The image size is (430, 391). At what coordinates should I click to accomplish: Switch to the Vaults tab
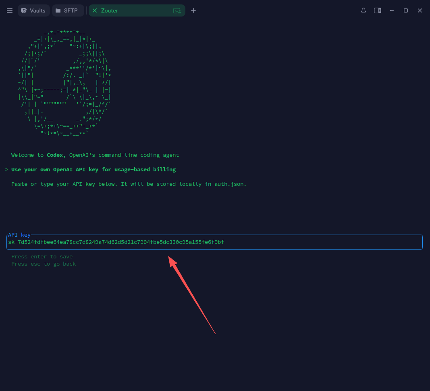coord(33,10)
